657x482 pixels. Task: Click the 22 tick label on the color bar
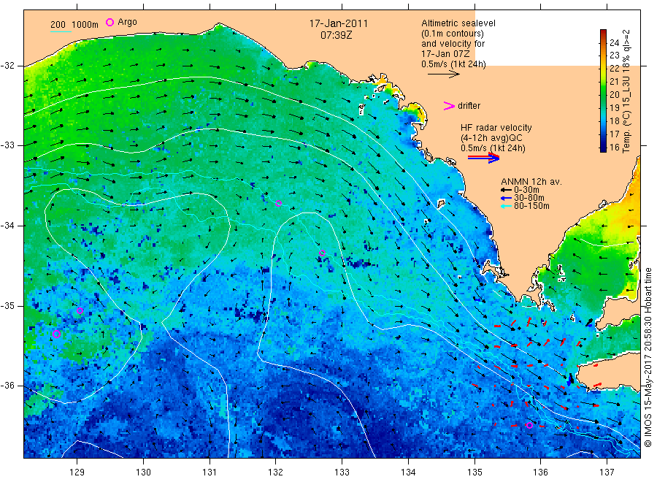(x=614, y=69)
